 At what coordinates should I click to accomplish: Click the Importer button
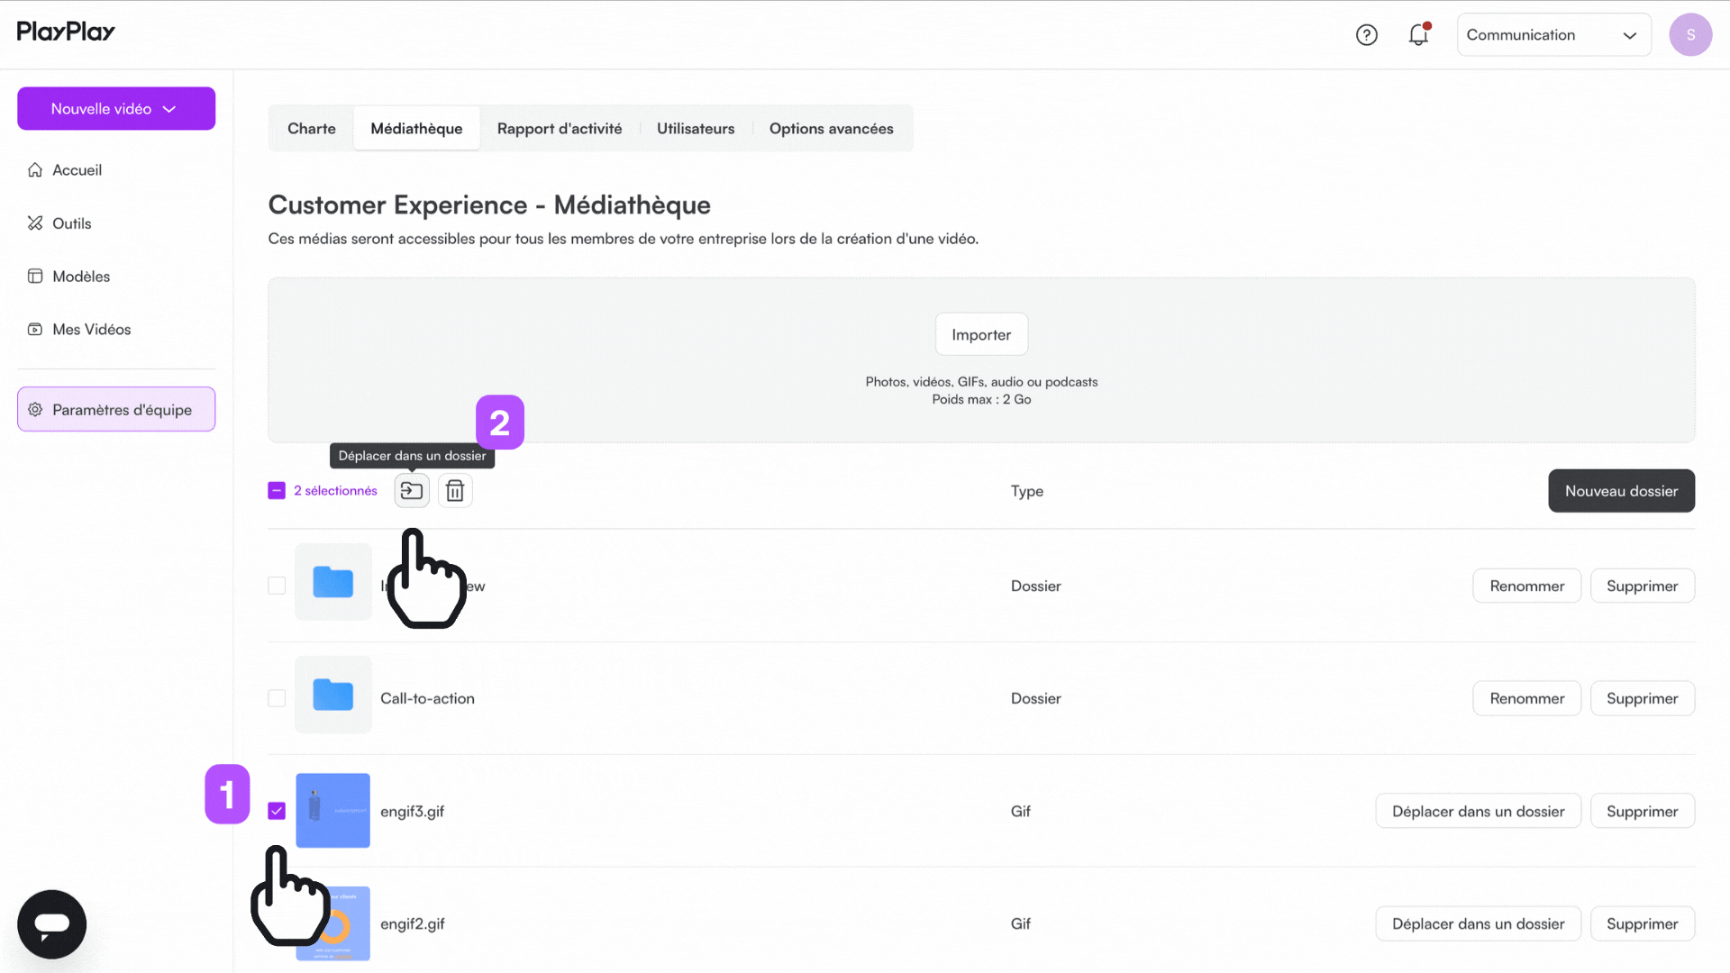tap(981, 335)
